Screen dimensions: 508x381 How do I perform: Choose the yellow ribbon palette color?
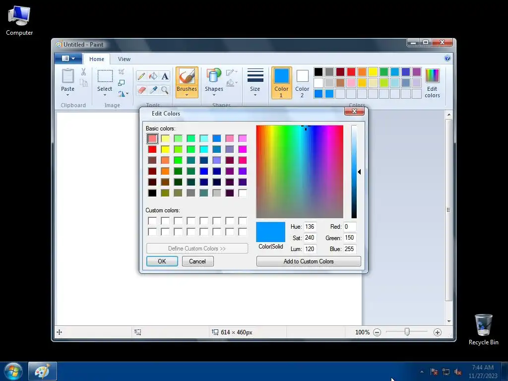(x=373, y=72)
